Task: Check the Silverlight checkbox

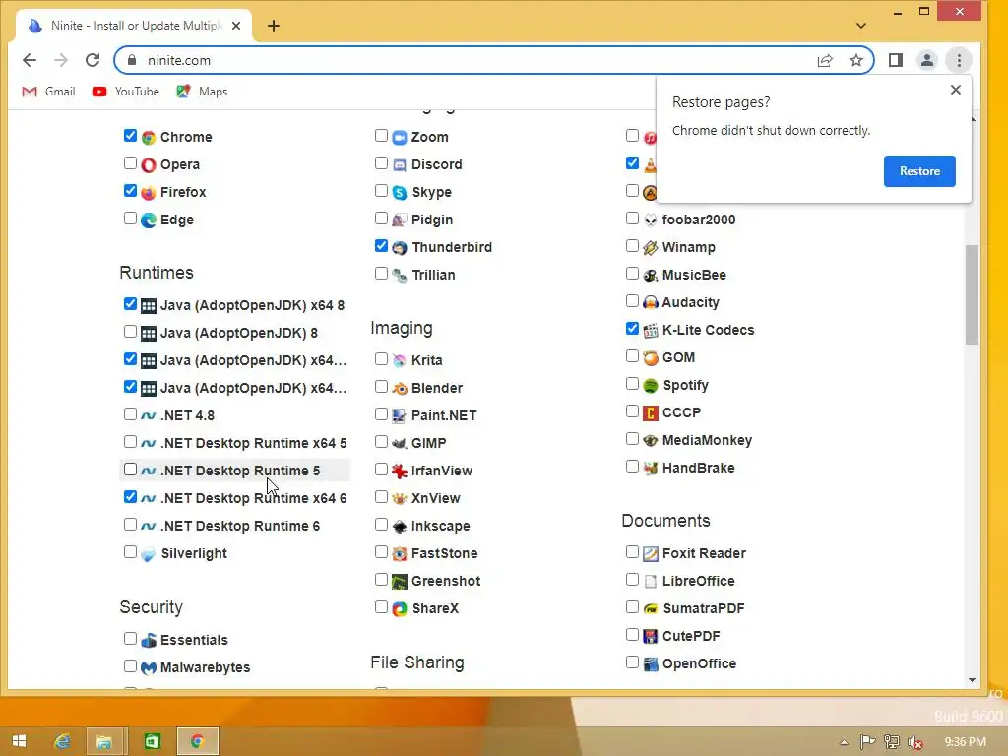Action: pyautogui.click(x=131, y=552)
